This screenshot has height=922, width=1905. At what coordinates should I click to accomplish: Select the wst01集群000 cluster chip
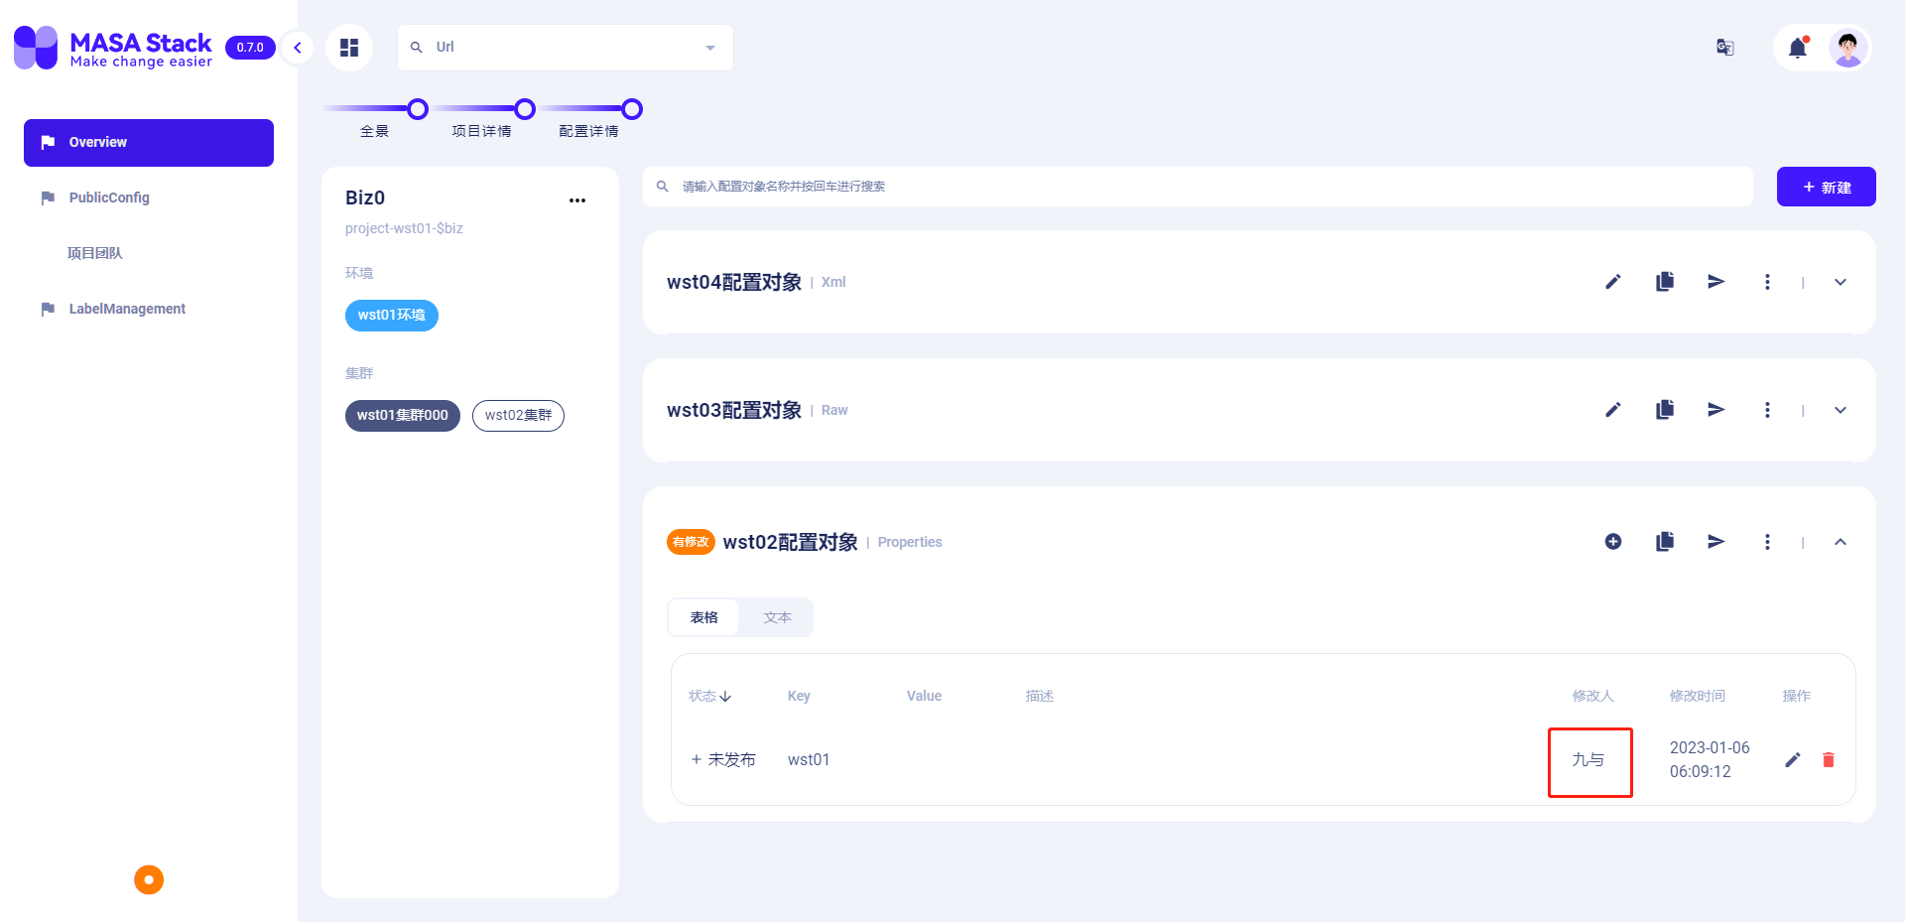[403, 416]
